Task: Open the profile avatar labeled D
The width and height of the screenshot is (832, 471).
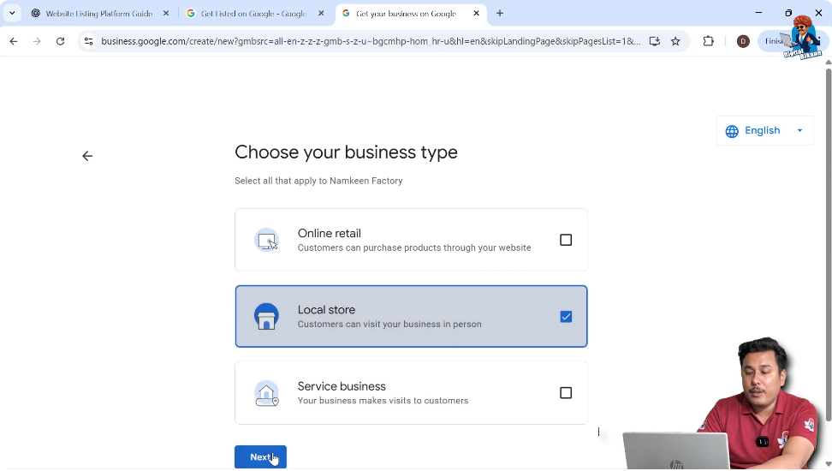Action: click(x=743, y=41)
